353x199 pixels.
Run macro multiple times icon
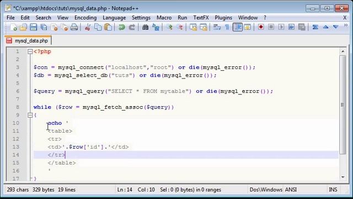pos(291,27)
